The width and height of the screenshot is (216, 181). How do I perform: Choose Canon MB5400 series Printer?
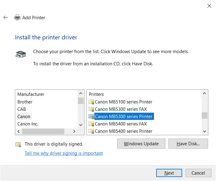(124, 131)
